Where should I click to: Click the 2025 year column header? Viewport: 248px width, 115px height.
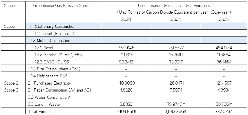pos(224,19)
